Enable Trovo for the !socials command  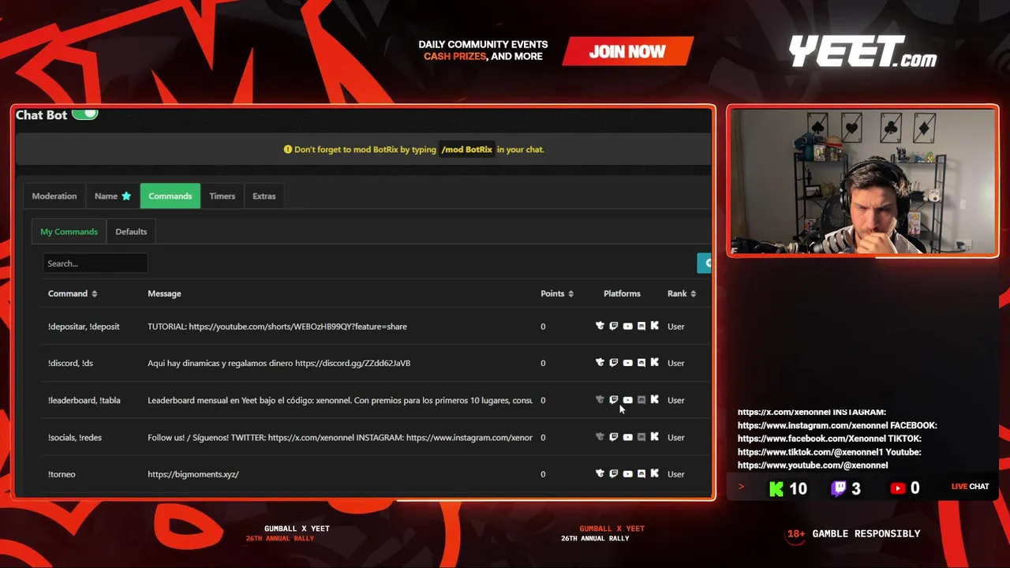coord(600,437)
